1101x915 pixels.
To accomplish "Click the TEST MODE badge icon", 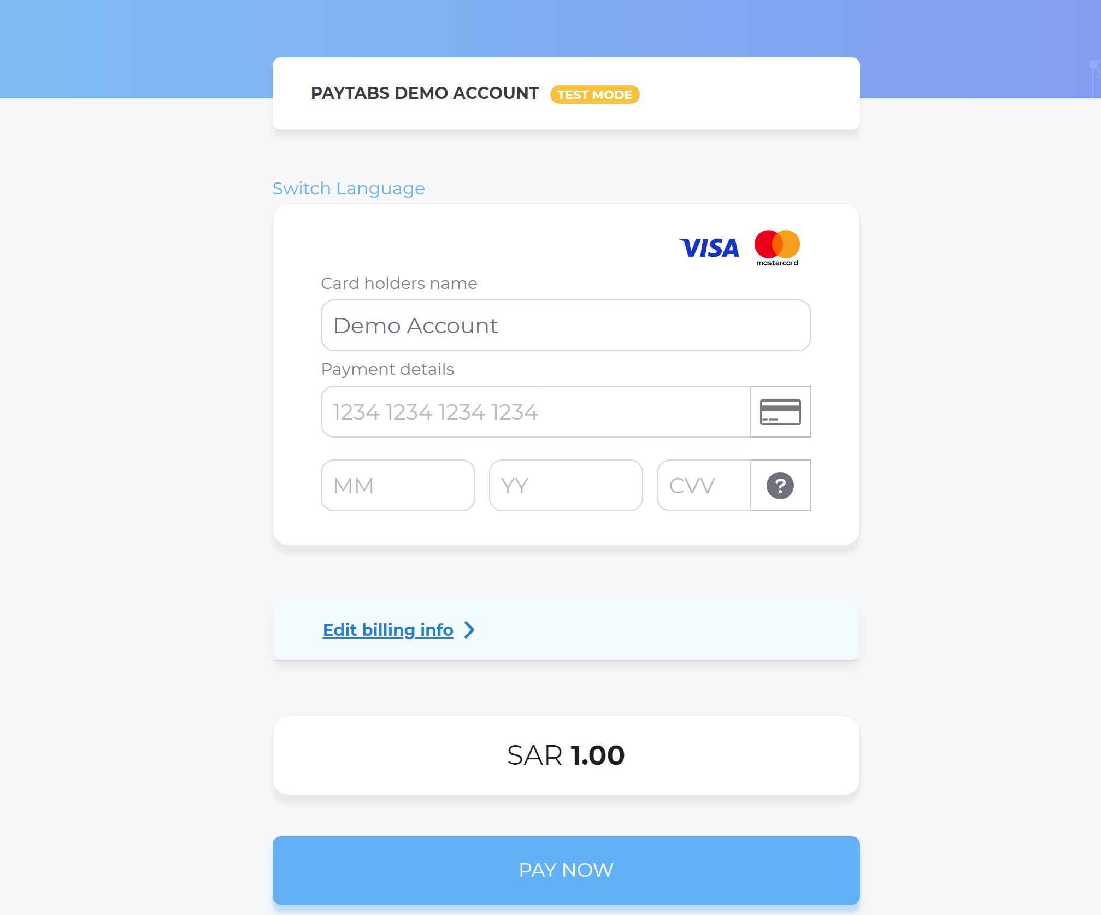I will click(596, 94).
